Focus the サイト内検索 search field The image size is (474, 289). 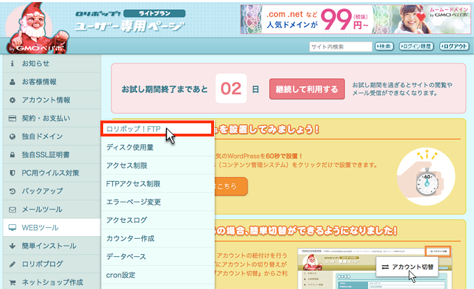(x=340, y=47)
